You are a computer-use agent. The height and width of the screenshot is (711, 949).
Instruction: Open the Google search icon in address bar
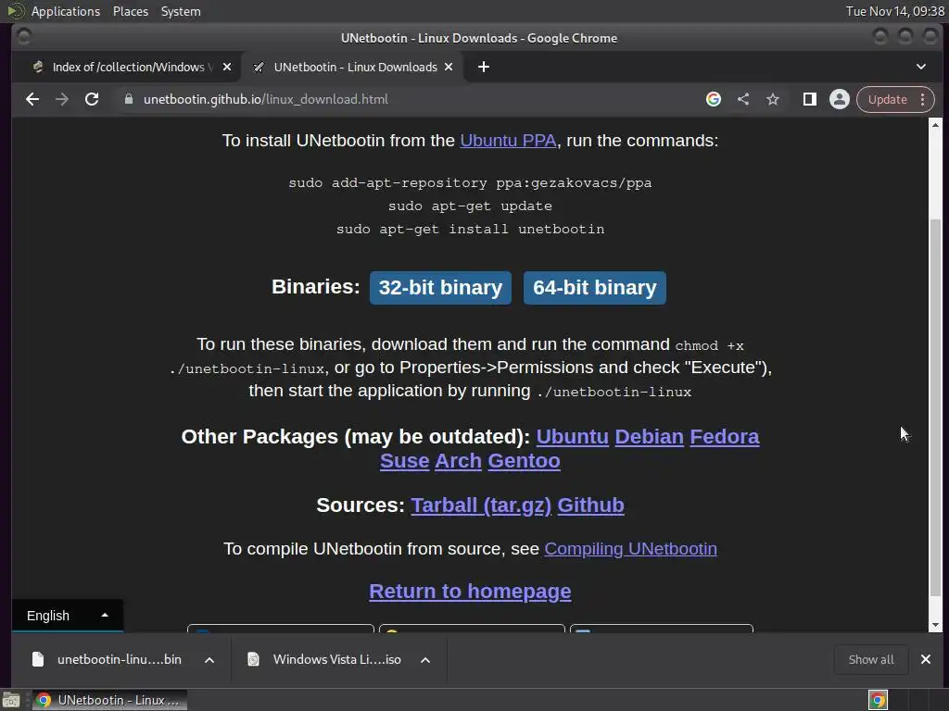pos(714,99)
